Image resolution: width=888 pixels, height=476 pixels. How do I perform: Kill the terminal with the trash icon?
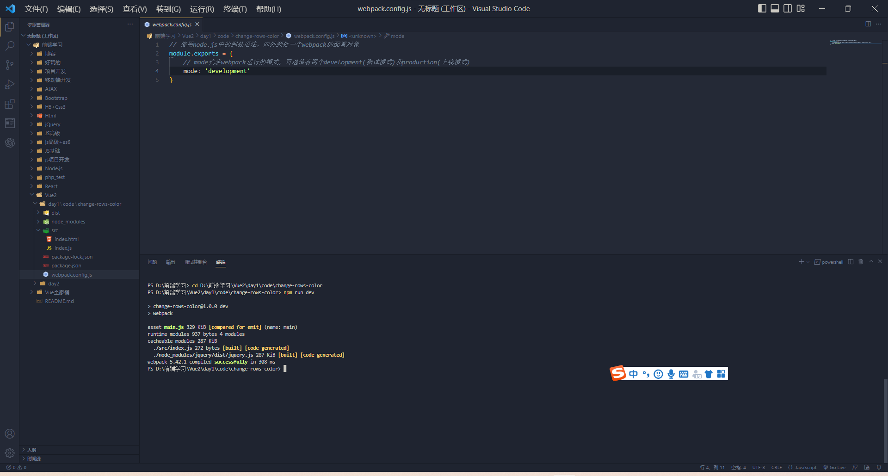coord(860,262)
